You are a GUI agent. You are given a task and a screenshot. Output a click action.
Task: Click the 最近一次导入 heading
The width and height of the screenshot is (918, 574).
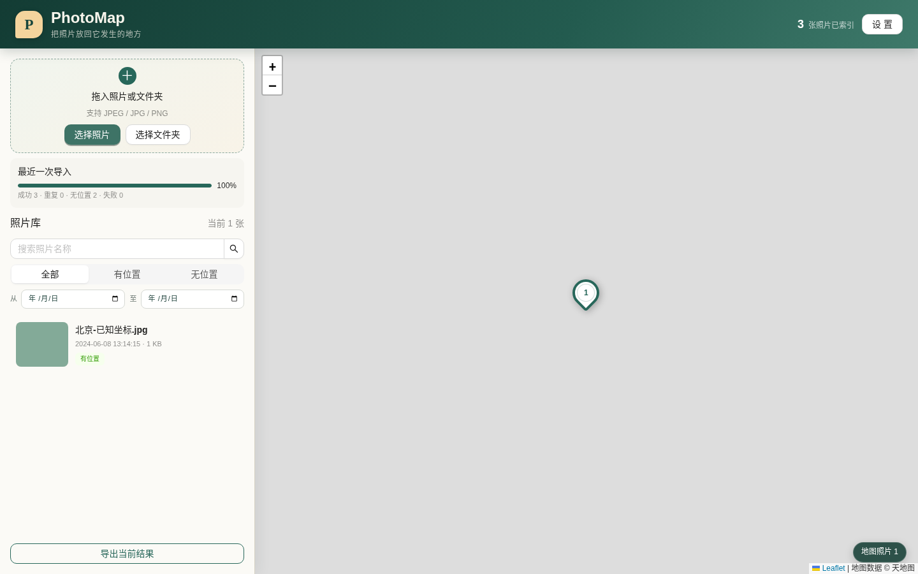[45, 172]
